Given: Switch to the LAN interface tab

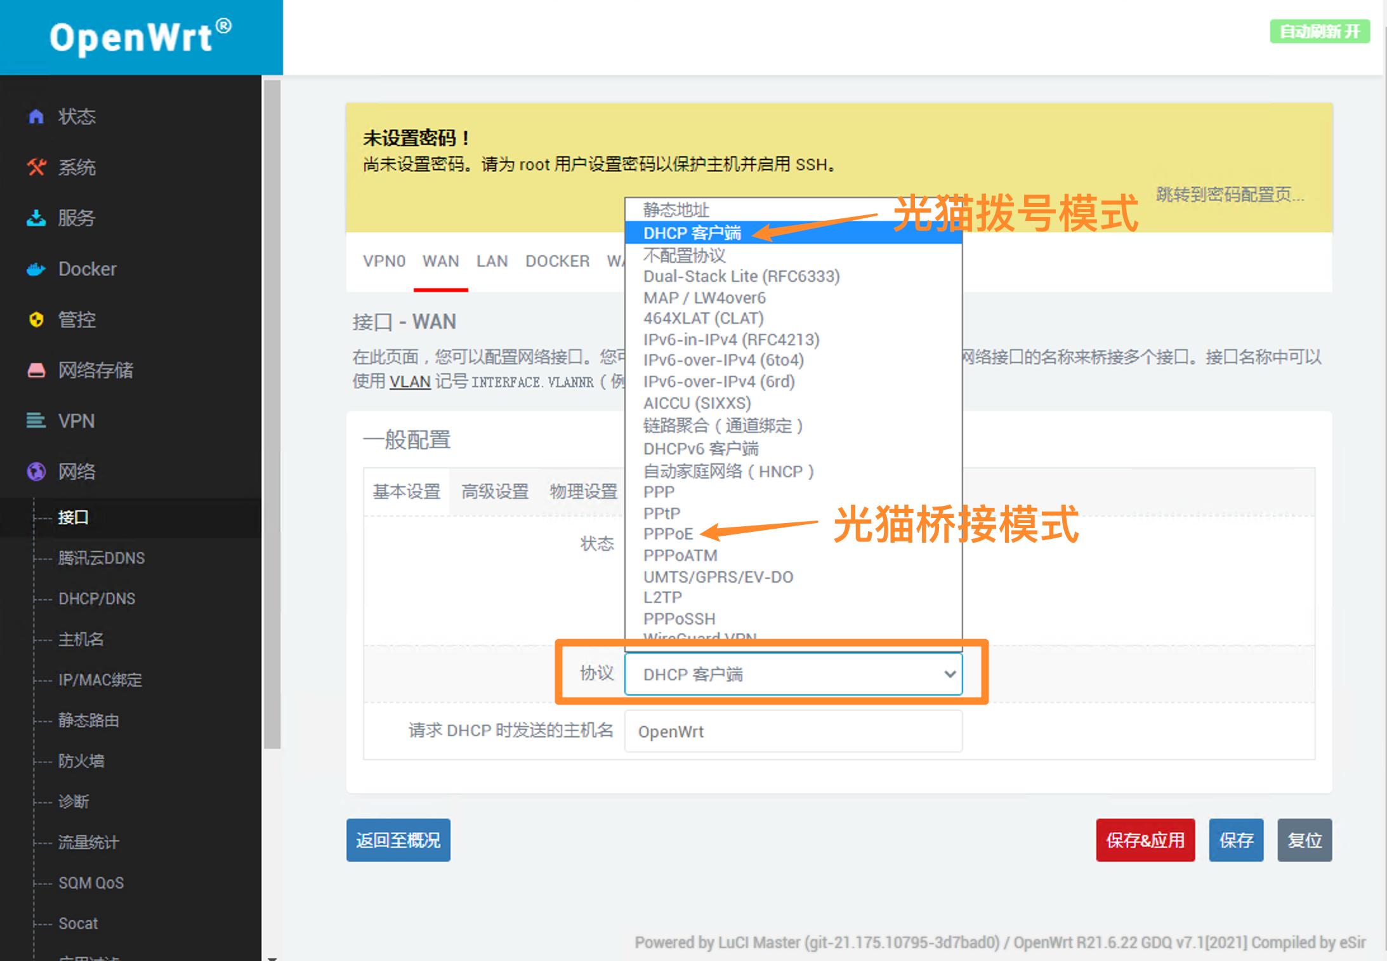Looking at the screenshot, I should click(x=492, y=261).
